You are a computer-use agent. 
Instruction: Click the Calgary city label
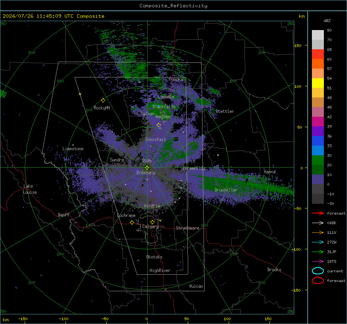pos(150,227)
